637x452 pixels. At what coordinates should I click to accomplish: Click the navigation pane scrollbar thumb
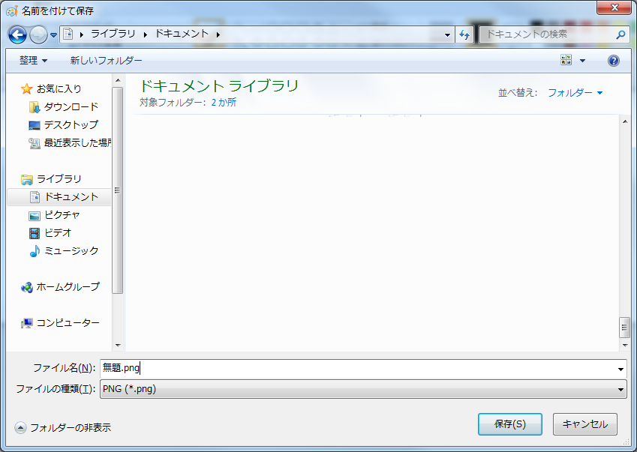pos(117,190)
